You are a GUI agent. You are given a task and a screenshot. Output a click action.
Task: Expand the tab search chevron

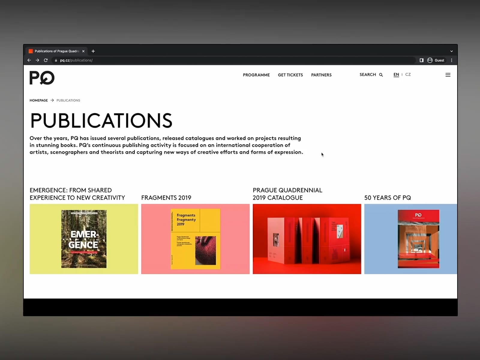451,51
